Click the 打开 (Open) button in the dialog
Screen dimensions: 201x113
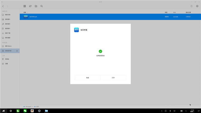pos(113,78)
